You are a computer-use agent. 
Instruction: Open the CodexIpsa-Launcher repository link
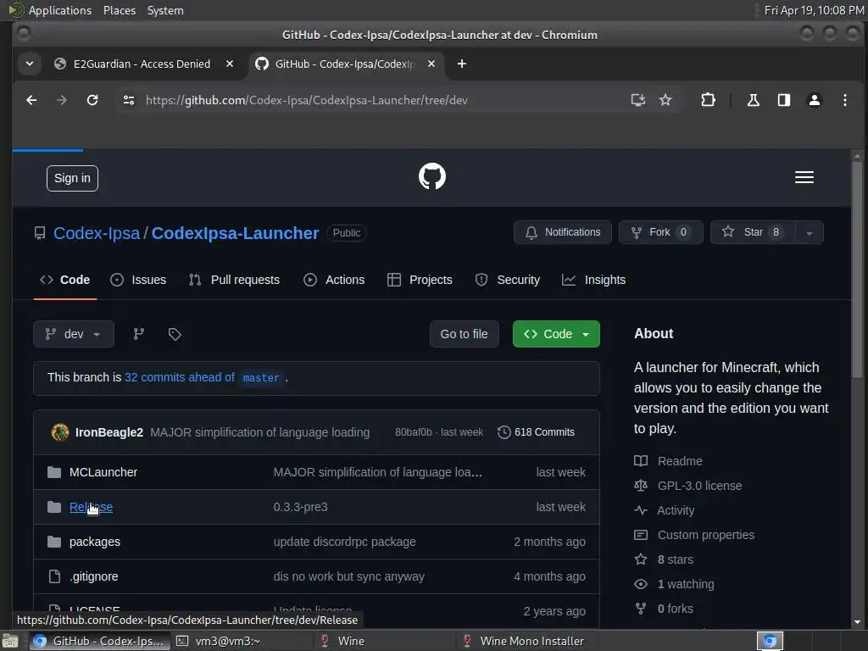236,233
